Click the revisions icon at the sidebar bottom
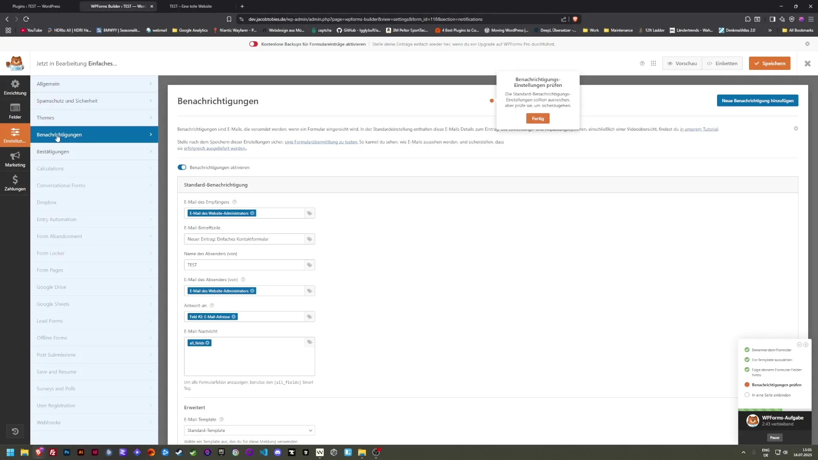This screenshot has width=818, height=460. point(15,431)
